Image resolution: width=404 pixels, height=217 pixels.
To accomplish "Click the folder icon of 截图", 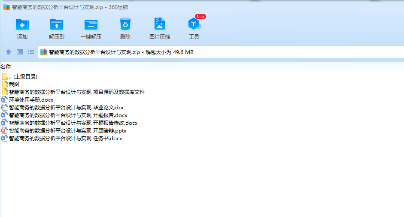I will coord(5,84).
